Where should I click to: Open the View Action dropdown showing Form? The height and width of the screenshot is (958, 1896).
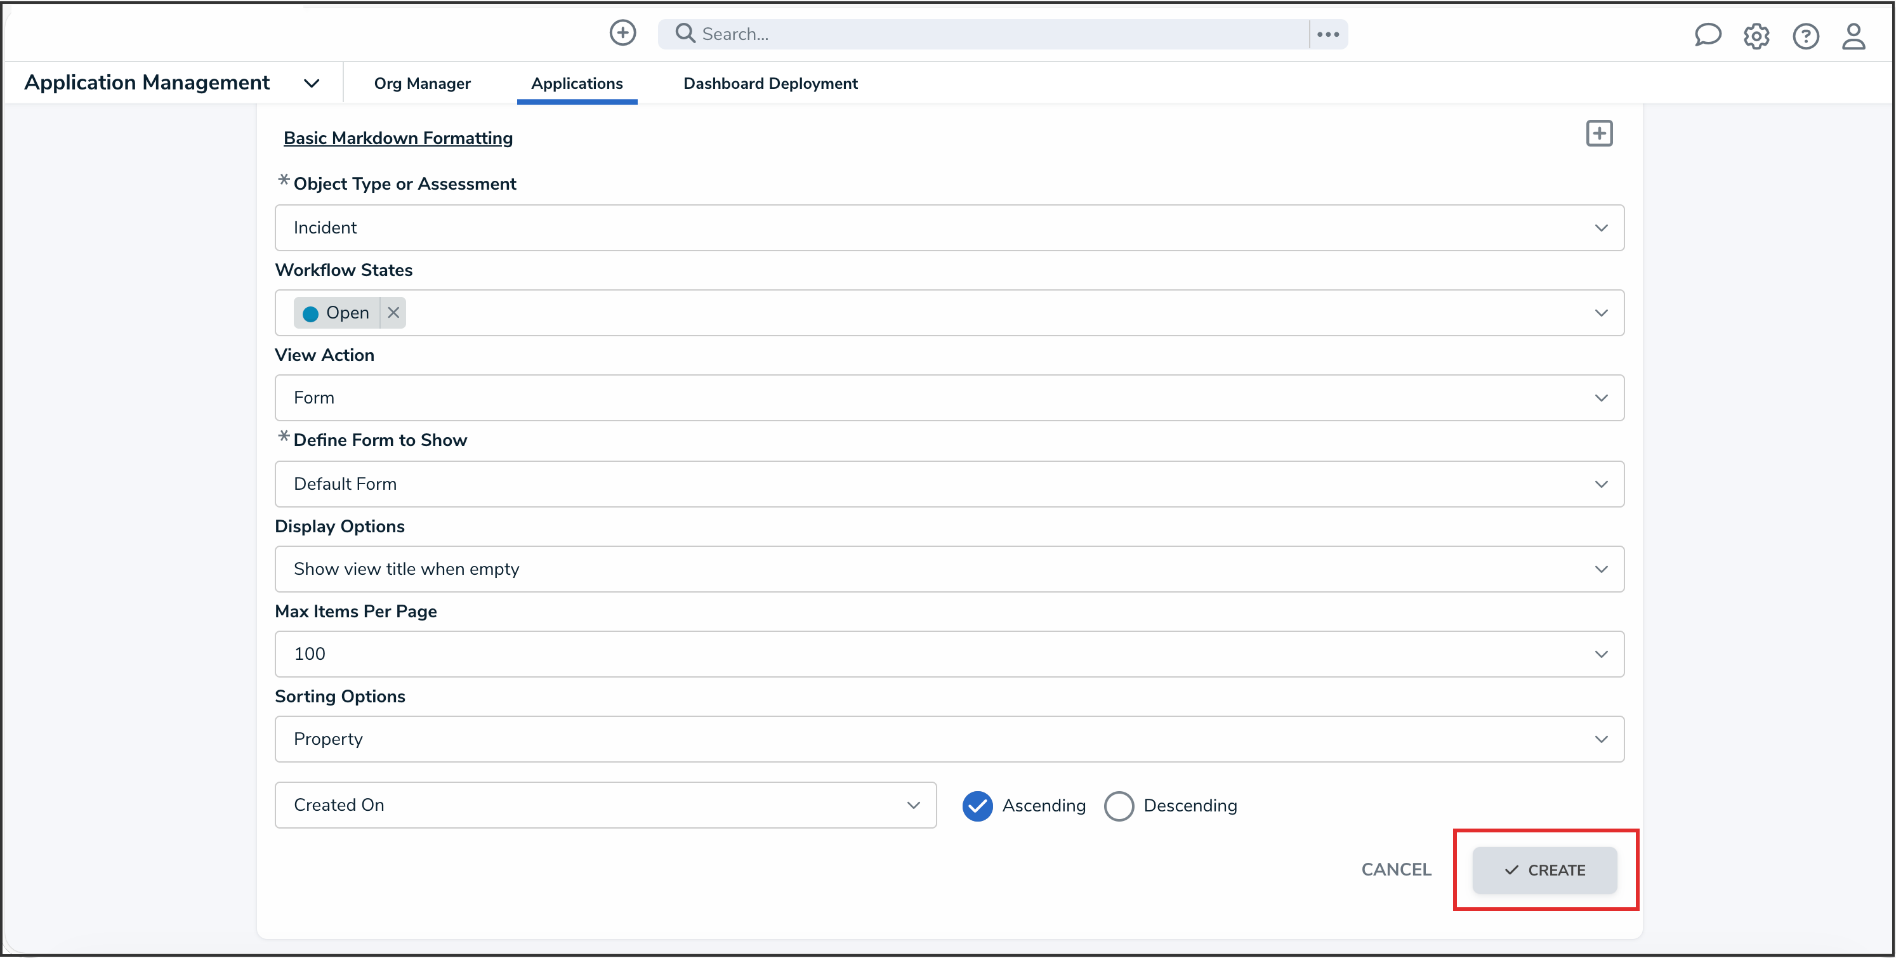click(949, 398)
